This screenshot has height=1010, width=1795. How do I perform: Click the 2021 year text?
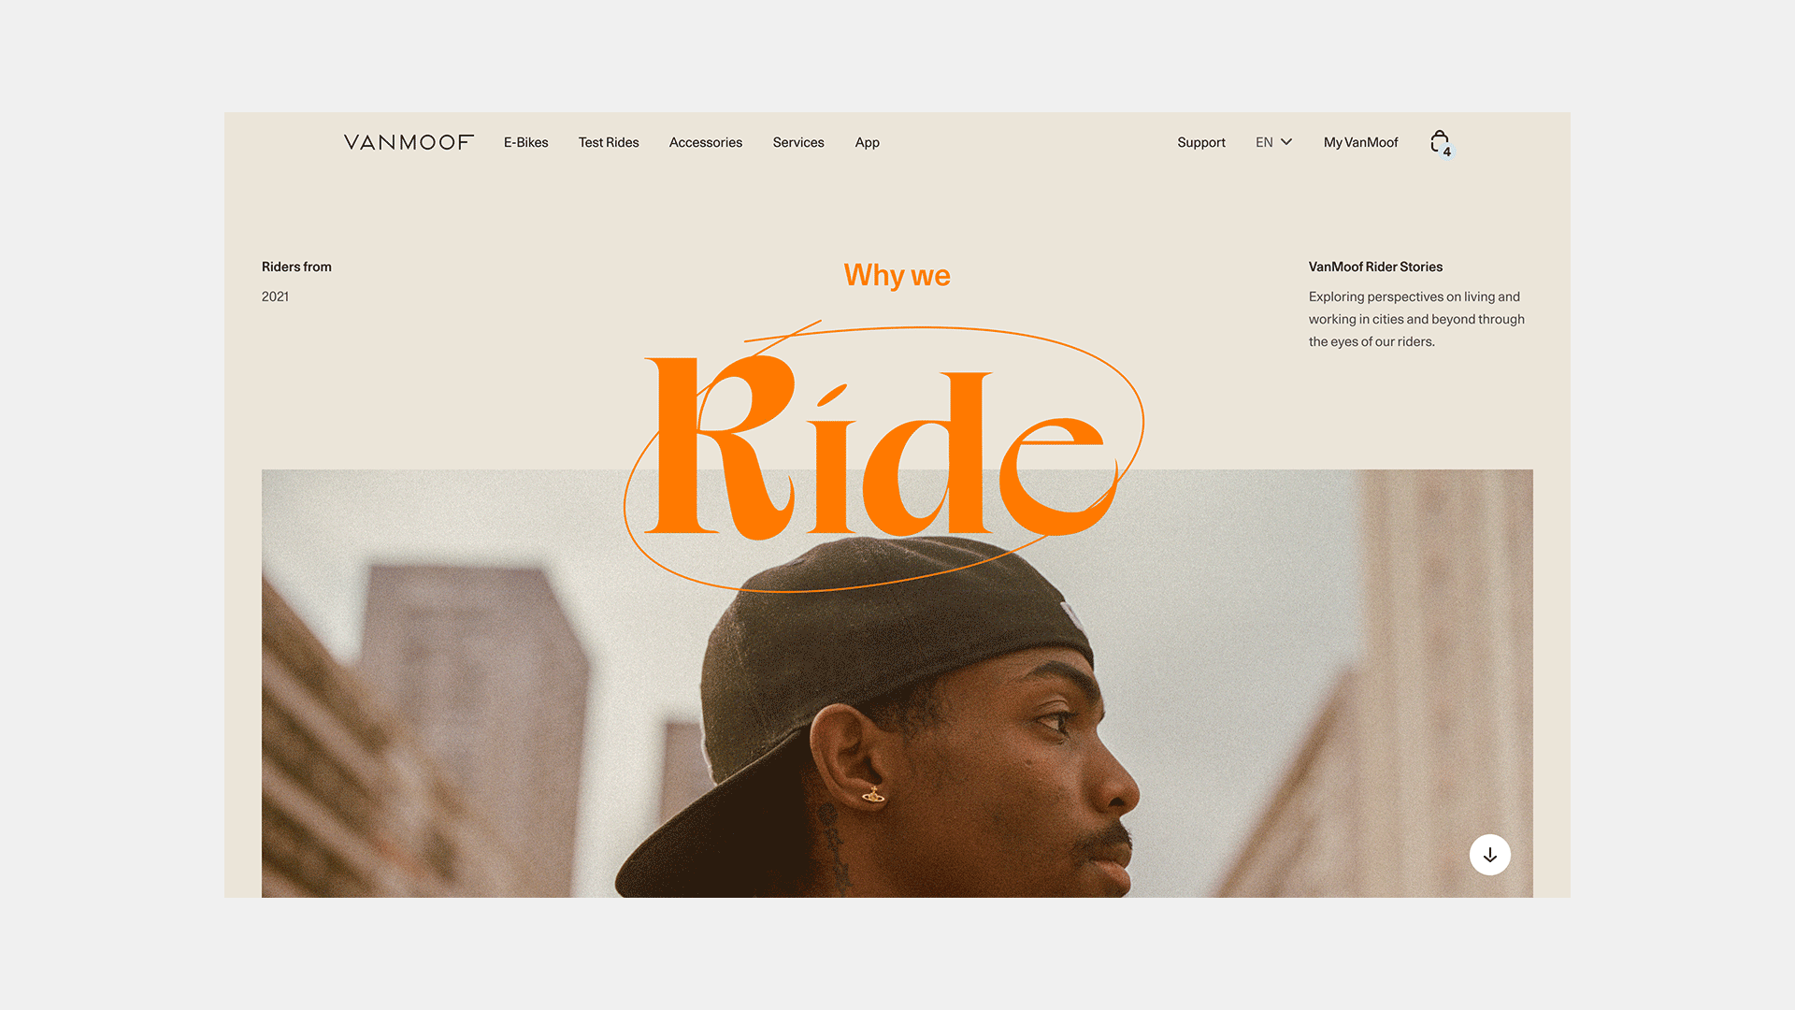point(275,296)
